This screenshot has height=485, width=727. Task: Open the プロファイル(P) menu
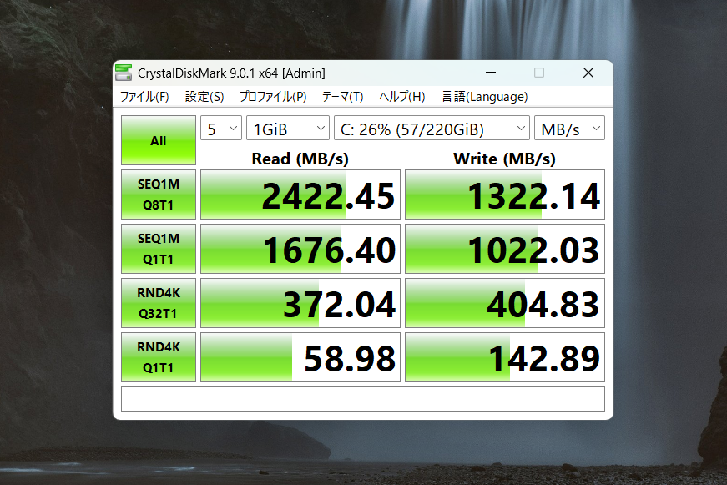(273, 97)
